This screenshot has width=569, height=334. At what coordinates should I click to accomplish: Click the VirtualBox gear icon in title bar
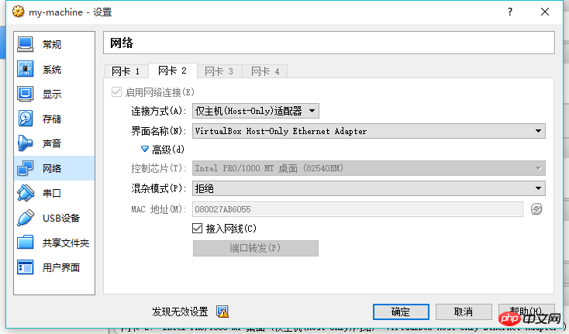[x=18, y=12]
